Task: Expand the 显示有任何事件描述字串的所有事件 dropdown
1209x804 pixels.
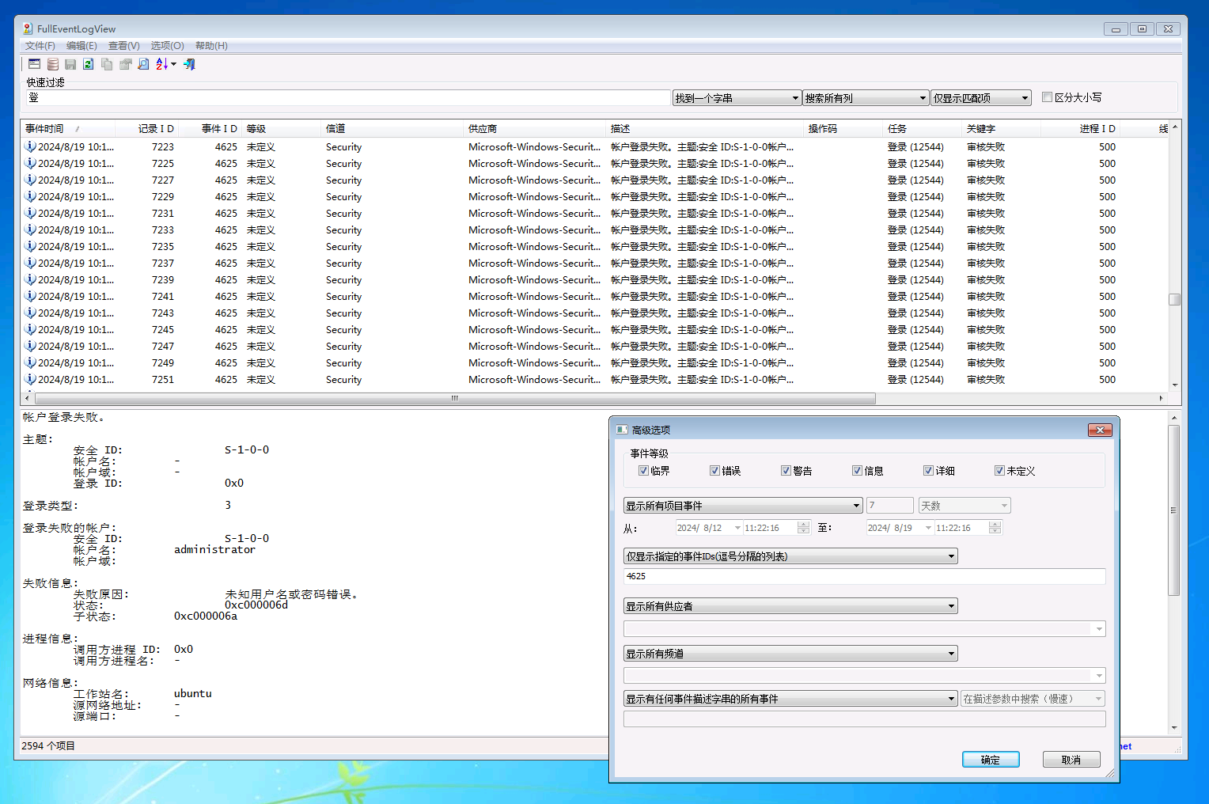Action: click(790, 699)
